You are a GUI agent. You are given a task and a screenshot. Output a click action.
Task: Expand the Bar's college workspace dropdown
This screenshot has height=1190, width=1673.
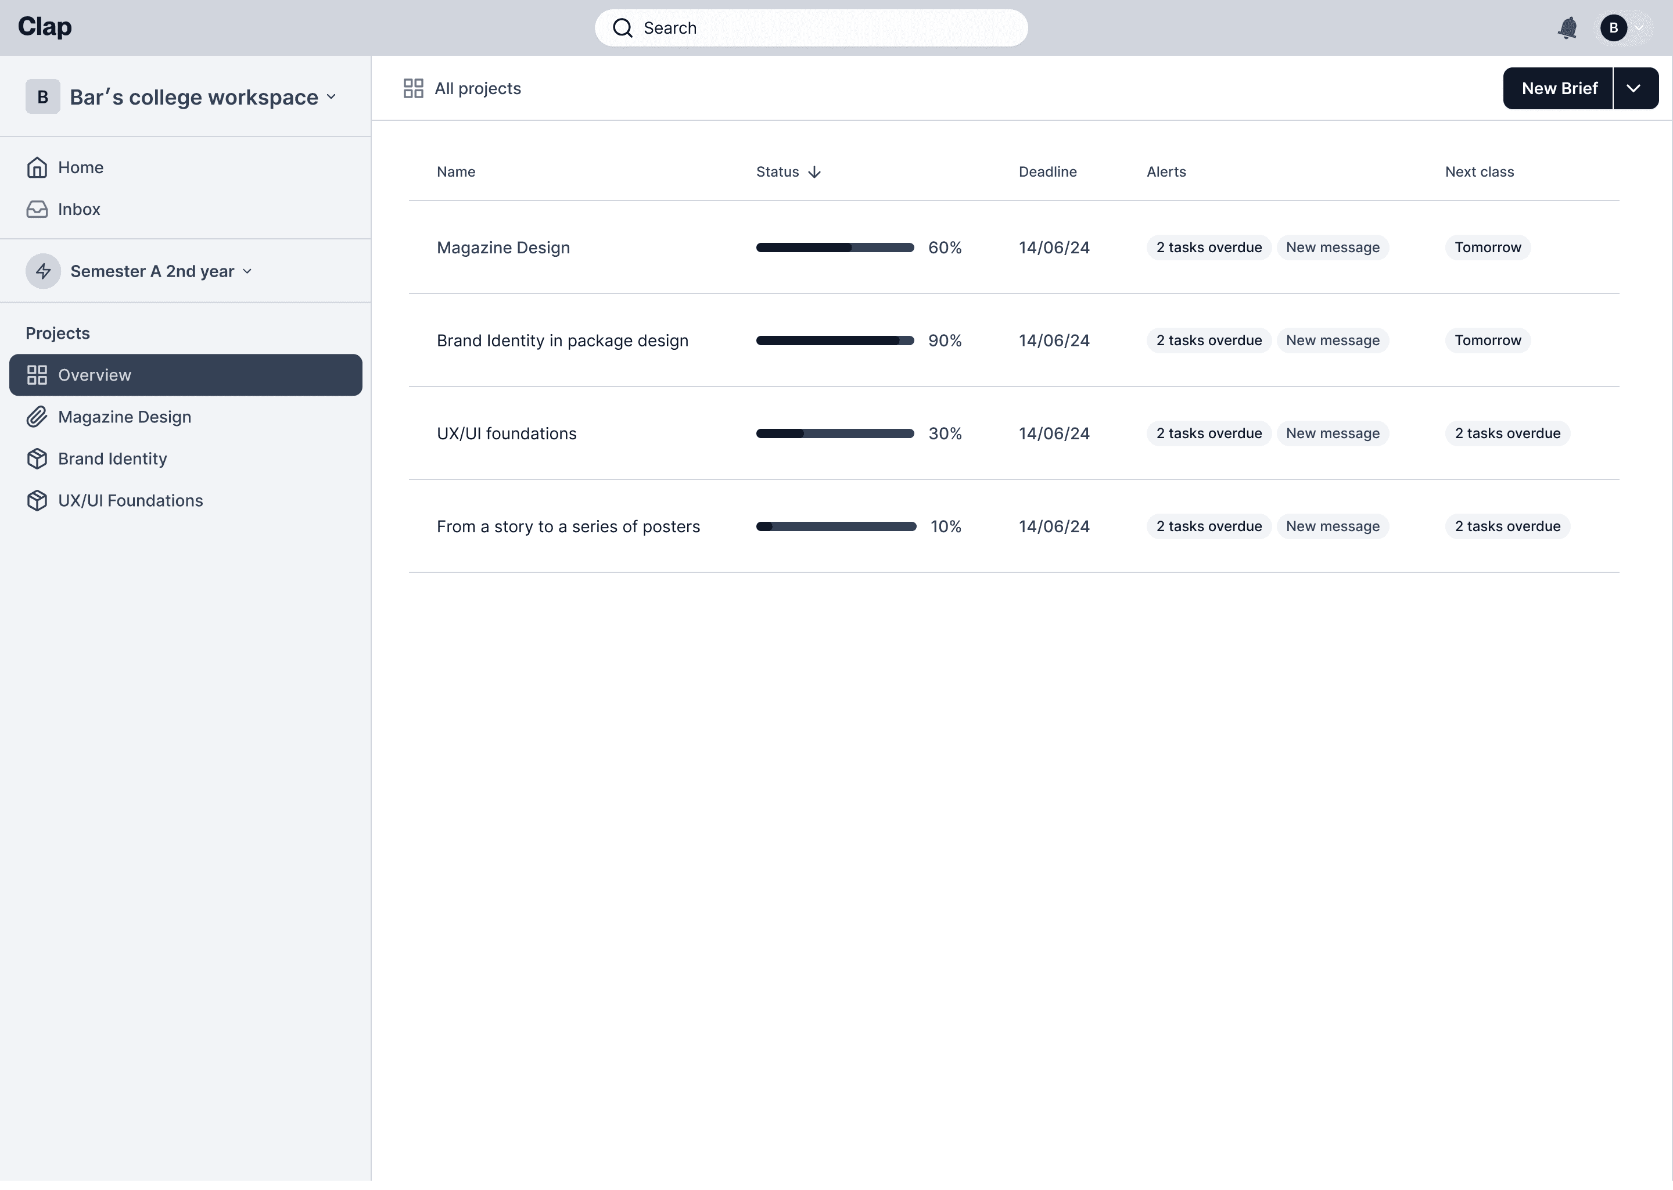331,96
